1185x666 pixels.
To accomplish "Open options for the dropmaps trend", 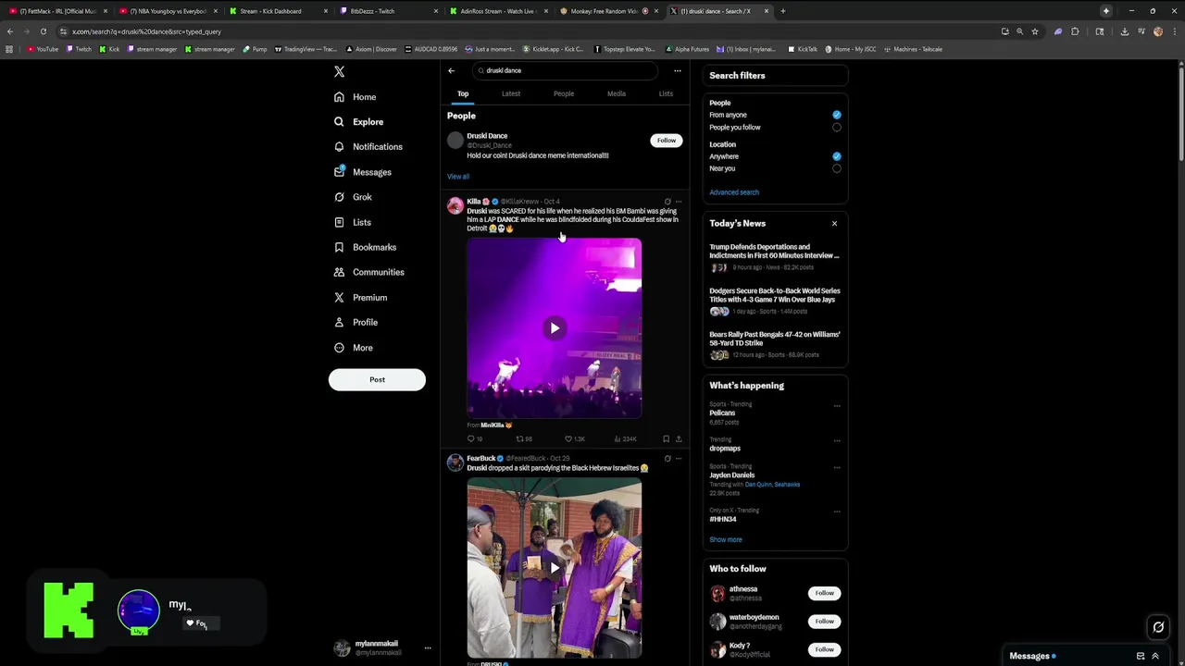I will coord(837,440).
